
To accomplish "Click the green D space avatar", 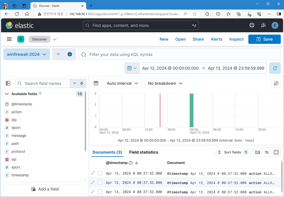I will pyautogui.click(x=21, y=39).
